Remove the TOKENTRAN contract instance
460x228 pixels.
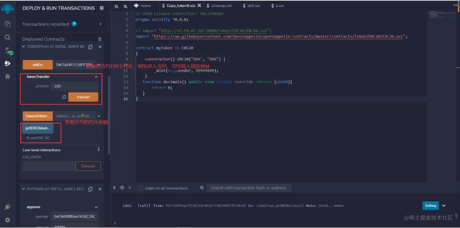pyautogui.click(x=100, y=47)
